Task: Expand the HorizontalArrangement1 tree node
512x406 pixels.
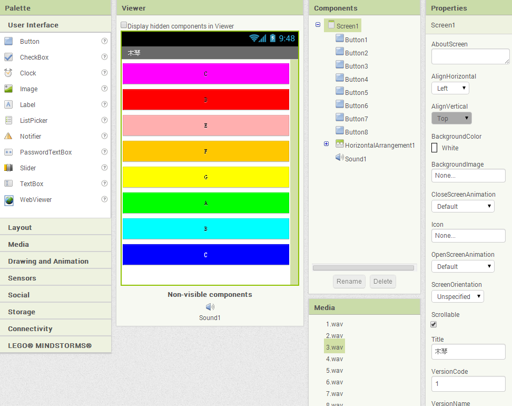Action: point(327,143)
